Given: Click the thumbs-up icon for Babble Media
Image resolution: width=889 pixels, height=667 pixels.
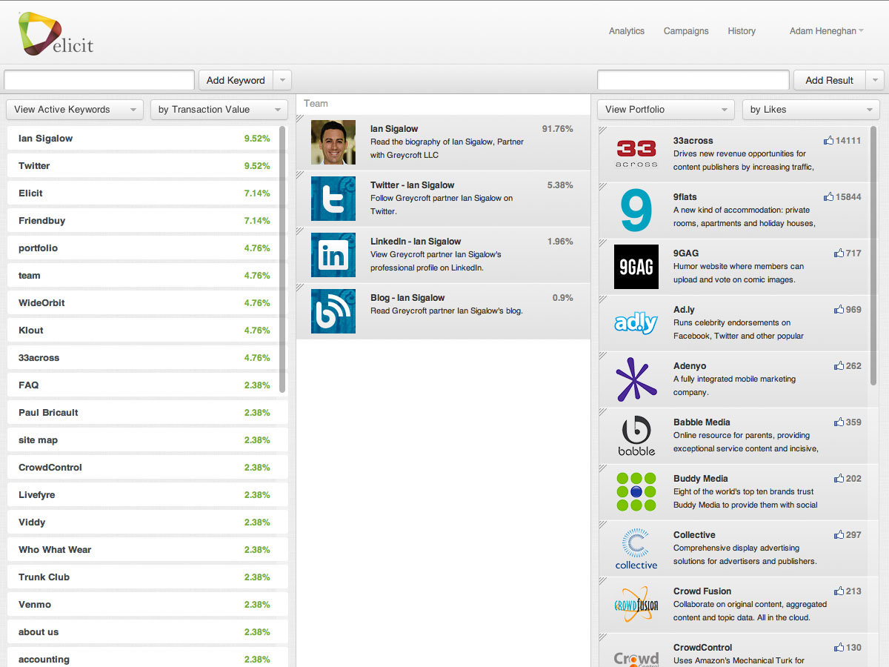Looking at the screenshot, I should (x=839, y=422).
